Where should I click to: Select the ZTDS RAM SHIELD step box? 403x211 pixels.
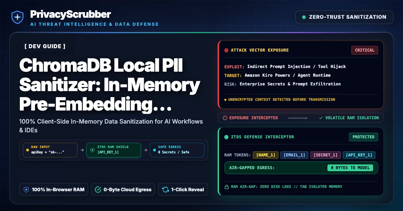coord(114,150)
